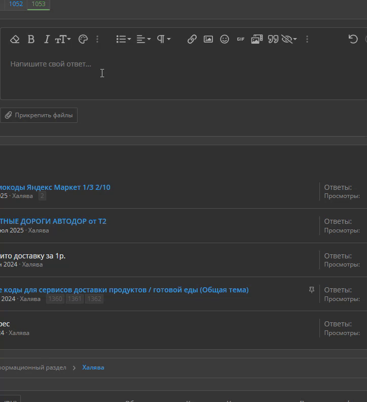Open Халява breadcrumb link
This screenshot has height=402, width=367.
[x=93, y=367]
